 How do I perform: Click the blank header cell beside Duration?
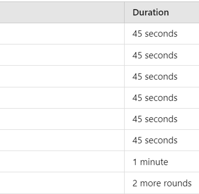pyautogui.click(x=62, y=12)
